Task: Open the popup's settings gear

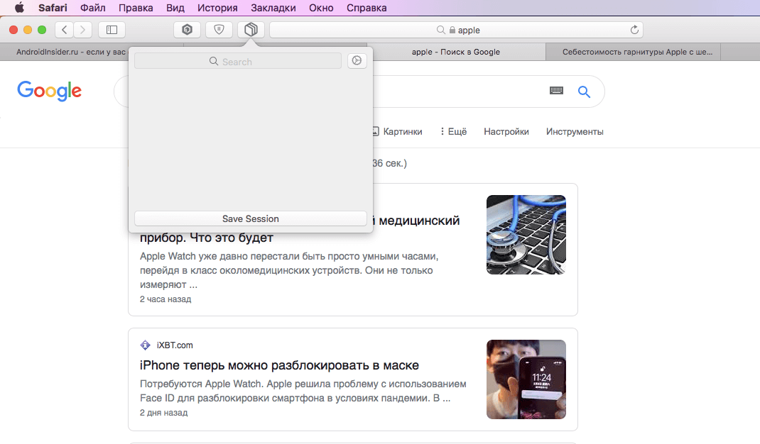Action: click(357, 61)
